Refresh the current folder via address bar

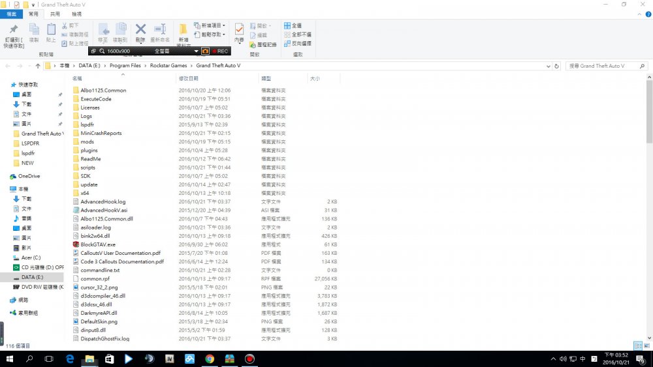556,66
